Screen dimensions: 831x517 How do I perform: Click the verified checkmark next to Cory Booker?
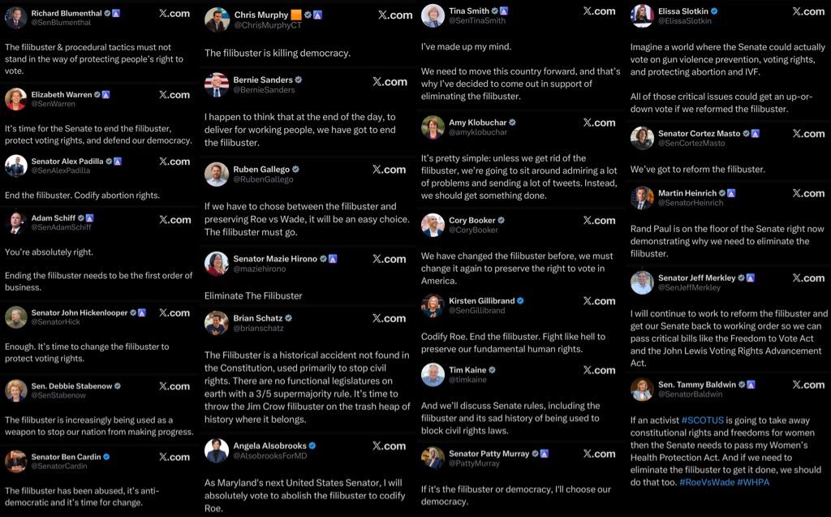point(501,220)
